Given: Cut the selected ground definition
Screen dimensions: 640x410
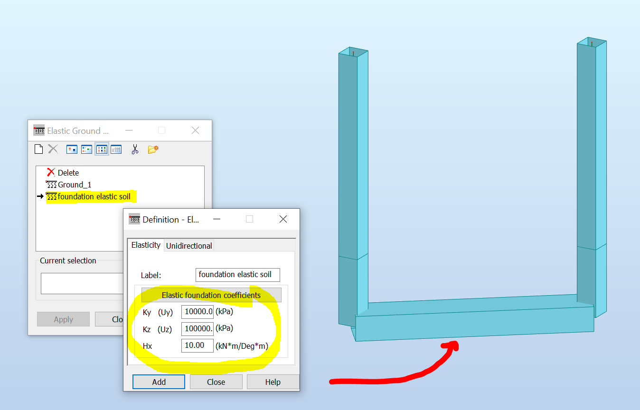Looking at the screenshot, I should [135, 149].
